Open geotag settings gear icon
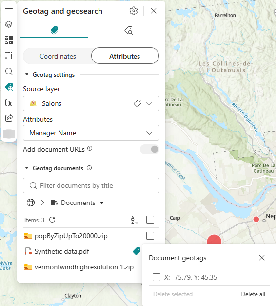Viewport: 276px width, 306px height. pyautogui.click(x=134, y=11)
